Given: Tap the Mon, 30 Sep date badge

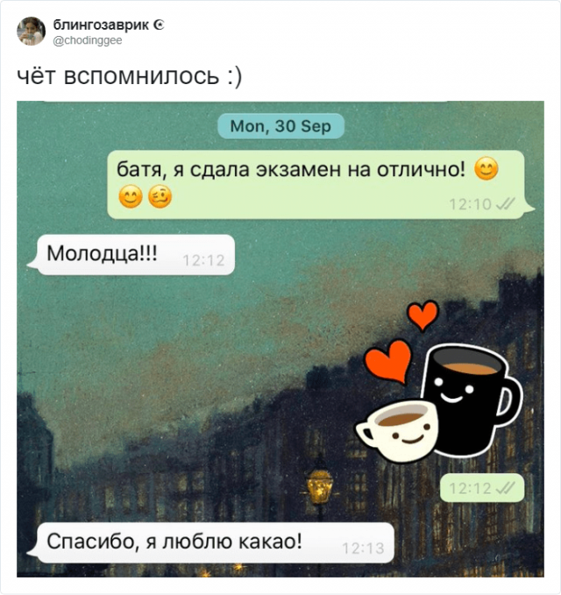Looking at the screenshot, I should point(280,126).
